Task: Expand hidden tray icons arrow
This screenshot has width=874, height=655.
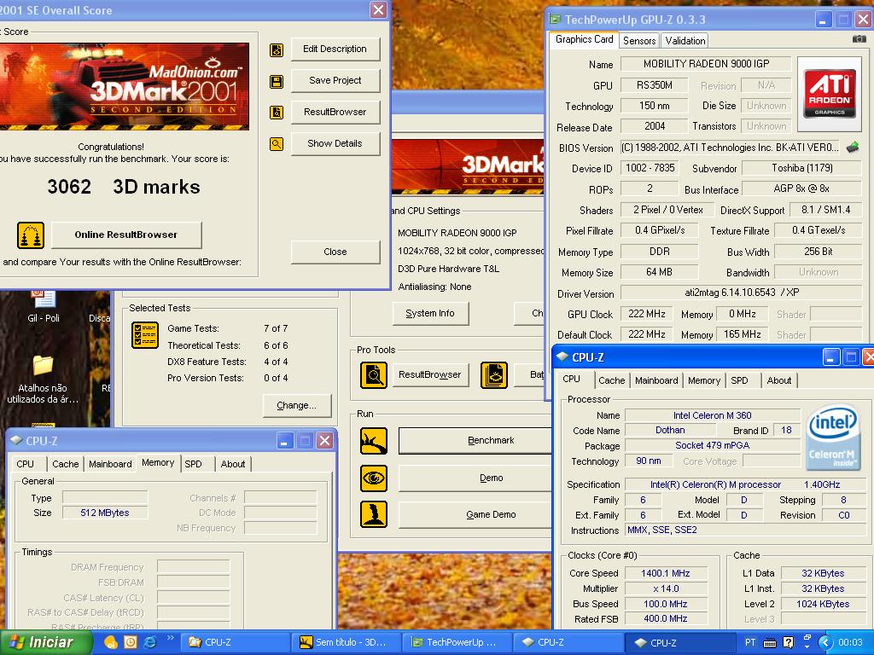Action: (x=825, y=642)
